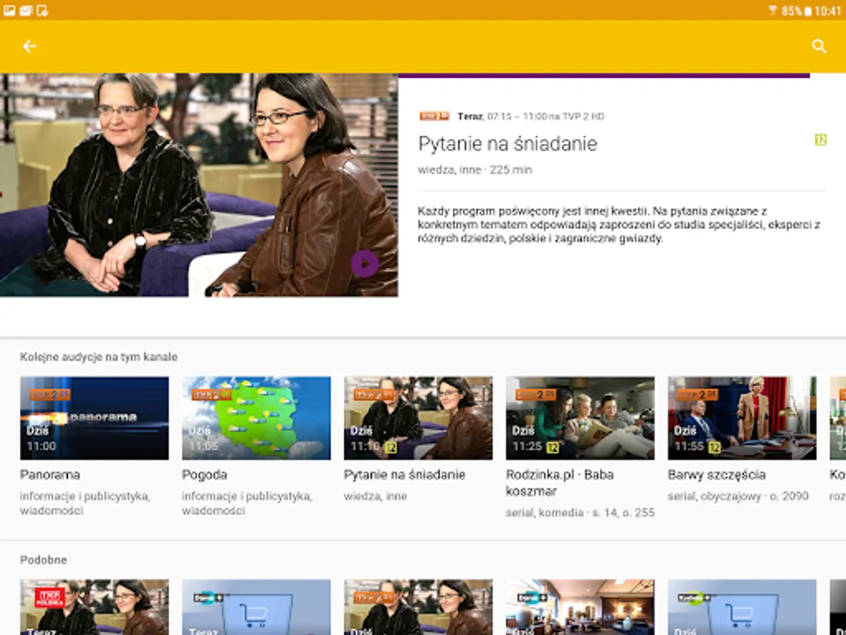Tap the back arrow icon
This screenshot has width=846, height=635.
30,47
